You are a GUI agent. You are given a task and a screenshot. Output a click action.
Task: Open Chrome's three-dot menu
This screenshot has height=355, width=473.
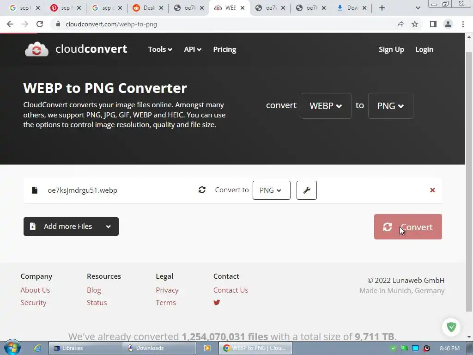(463, 24)
